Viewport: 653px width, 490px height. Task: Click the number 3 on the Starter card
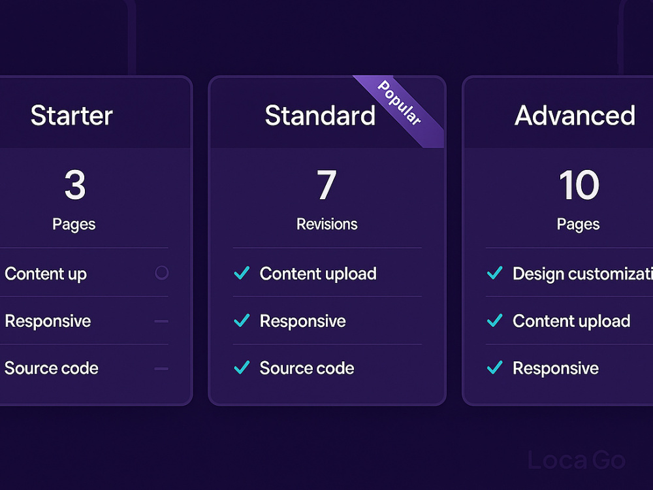[75, 185]
